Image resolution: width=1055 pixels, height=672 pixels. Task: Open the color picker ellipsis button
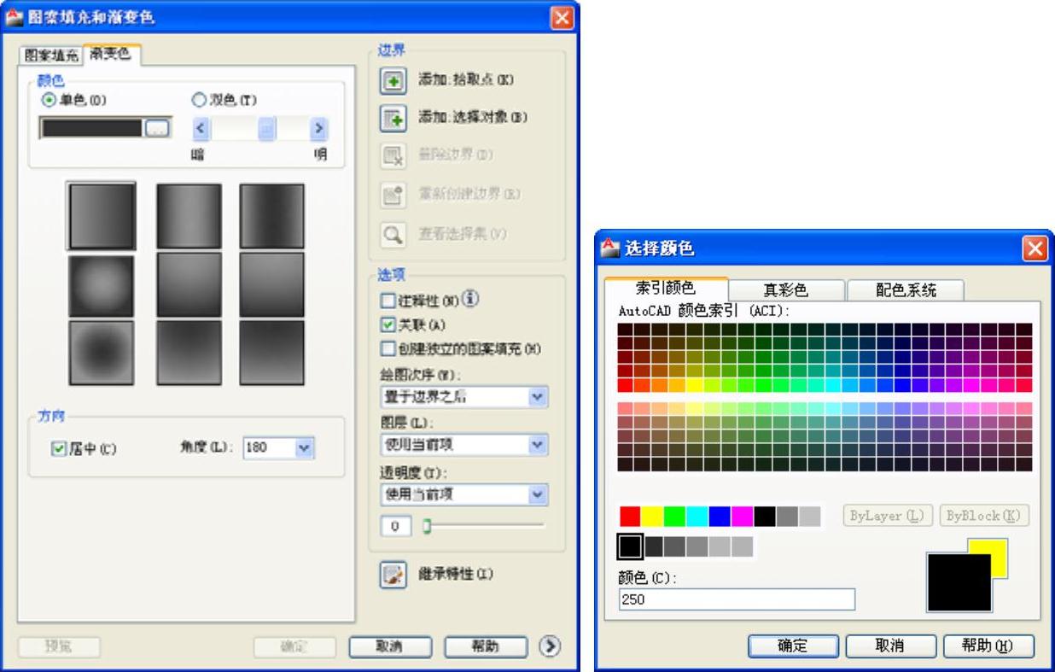(157, 128)
